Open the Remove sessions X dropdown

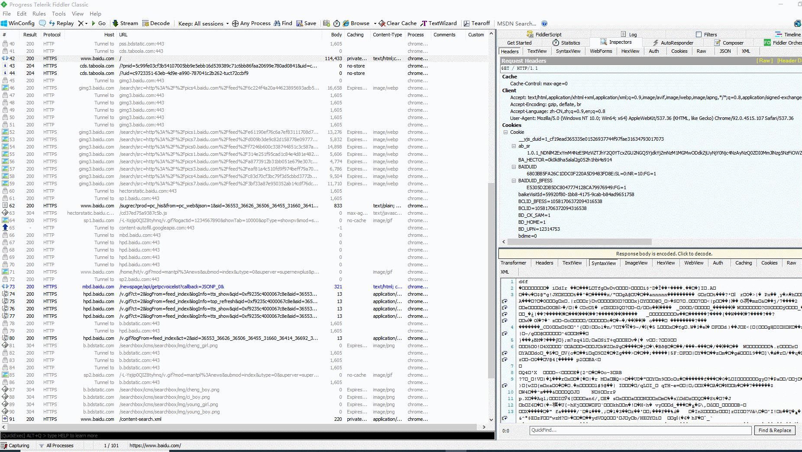click(x=82, y=23)
